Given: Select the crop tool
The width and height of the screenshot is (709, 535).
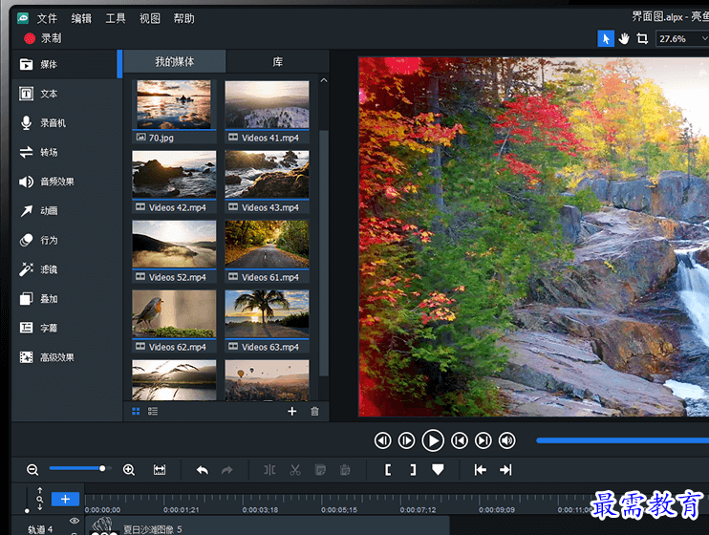Looking at the screenshot, I should pyautogui.click(x=642, y=38).
